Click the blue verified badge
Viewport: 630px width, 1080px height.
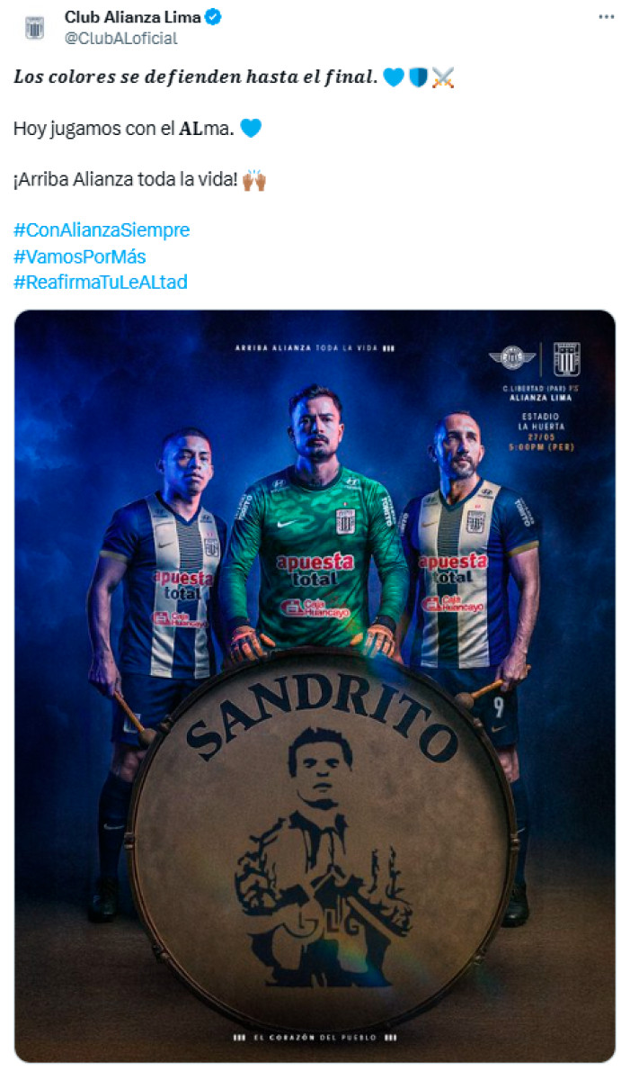216,16
